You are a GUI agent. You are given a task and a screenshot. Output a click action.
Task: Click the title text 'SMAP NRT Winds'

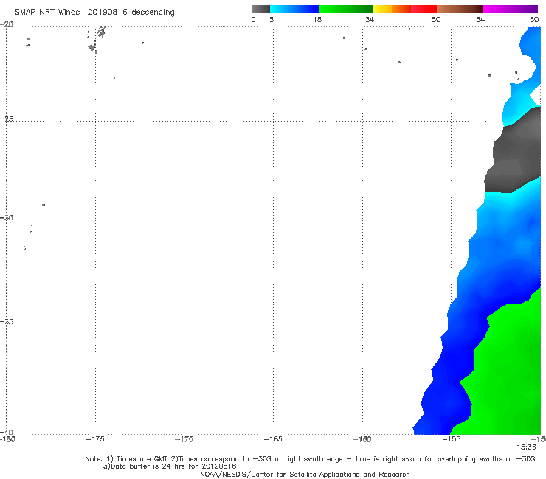point(47,12)
